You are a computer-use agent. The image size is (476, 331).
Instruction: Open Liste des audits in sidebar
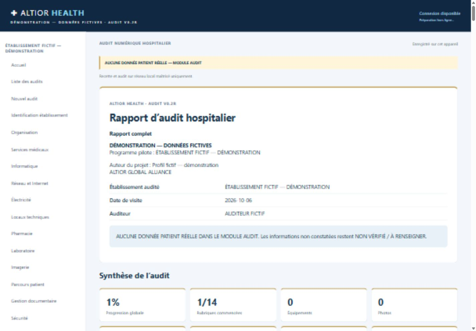click(x=27, y=82)
